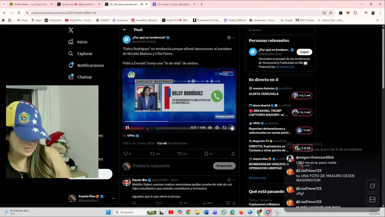Open the browser extensions puzzle icon
The width and height of the screenshot is (385, 217).
[x=355, y=13]
